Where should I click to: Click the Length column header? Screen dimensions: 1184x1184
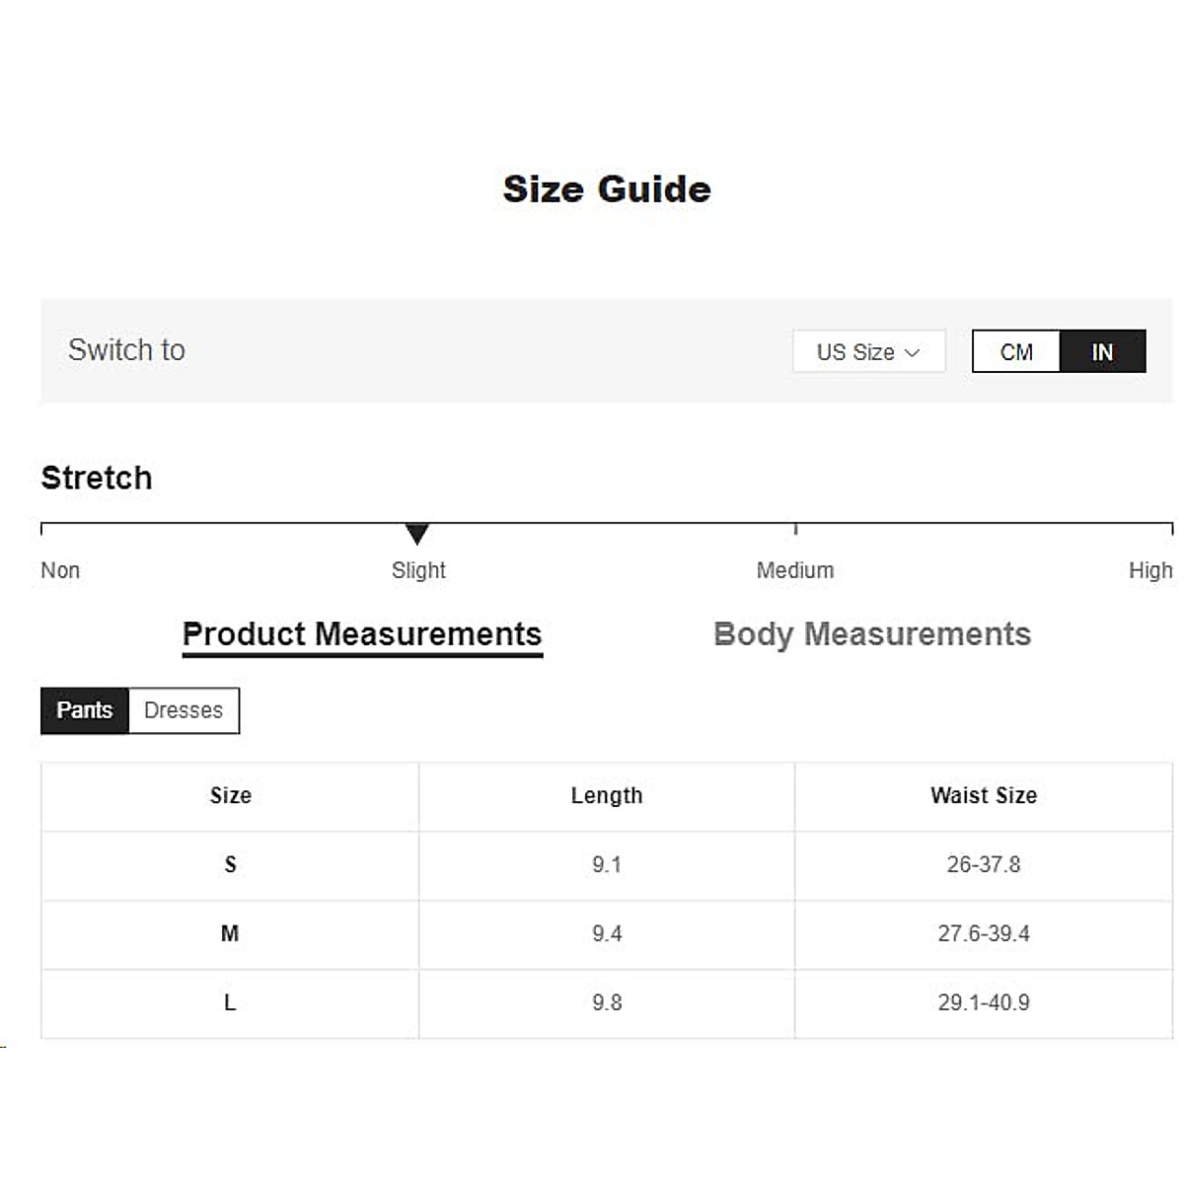607,796
